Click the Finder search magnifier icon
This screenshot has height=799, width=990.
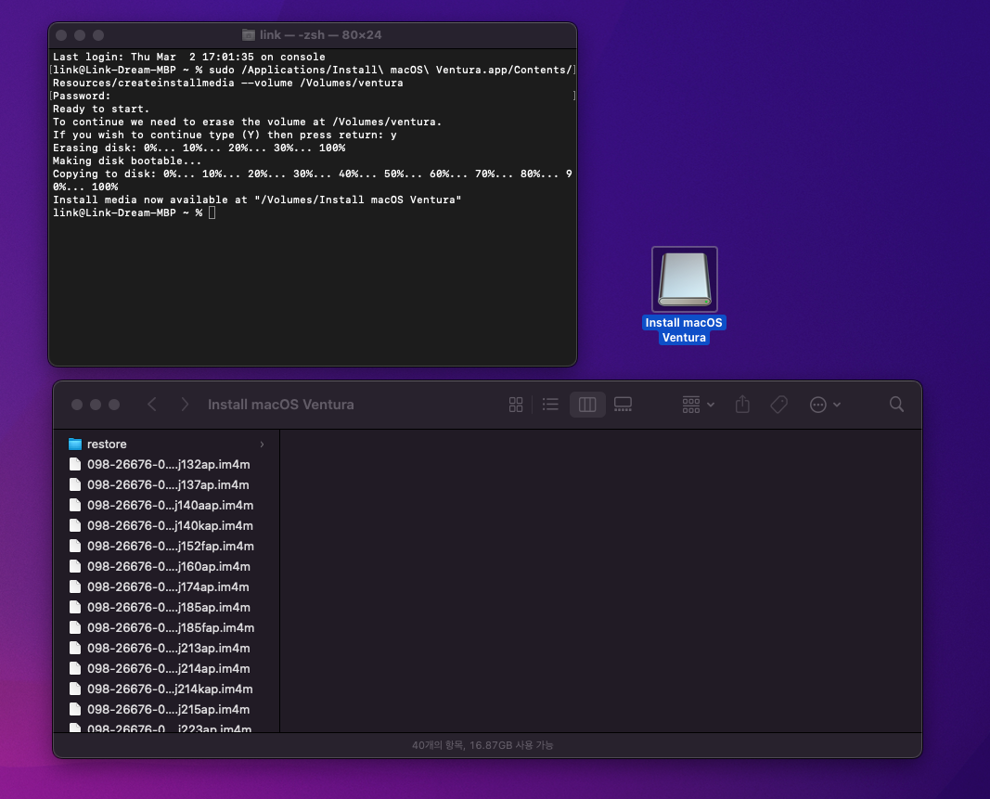pos(896,405)
